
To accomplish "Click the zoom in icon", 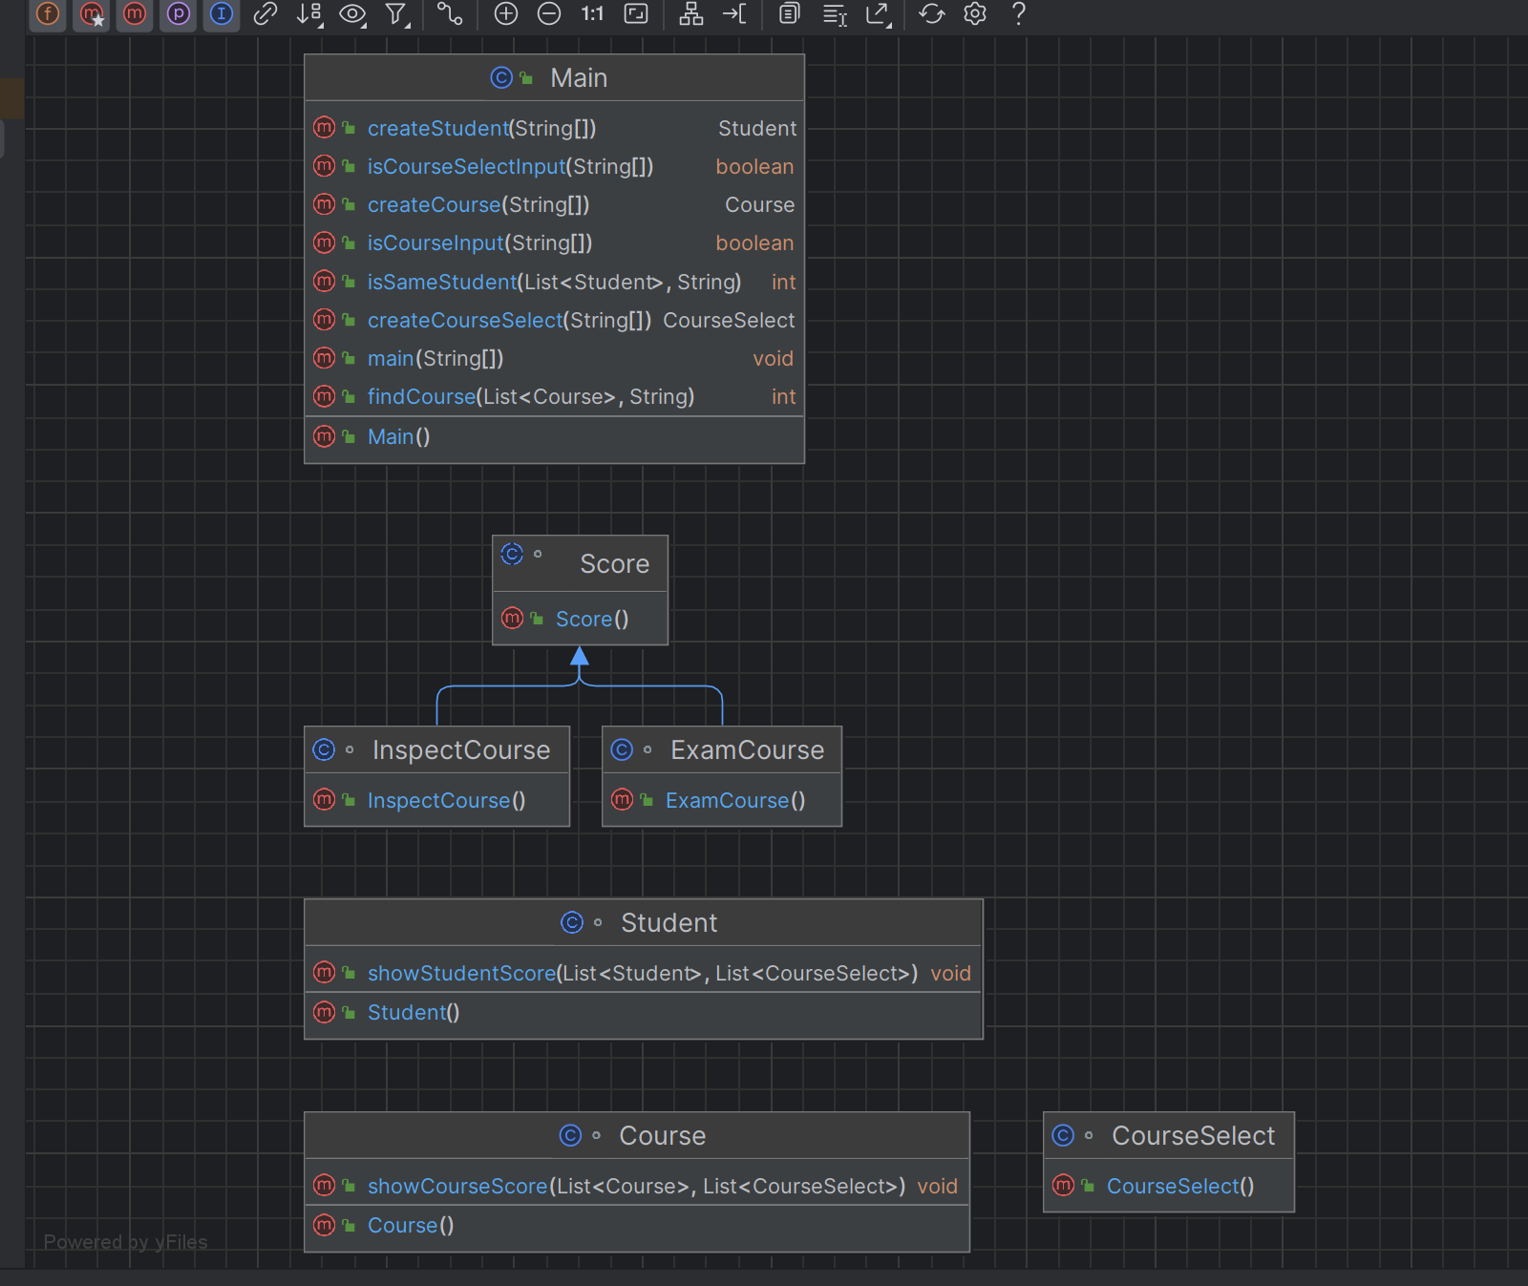I will tap(506, 14).
